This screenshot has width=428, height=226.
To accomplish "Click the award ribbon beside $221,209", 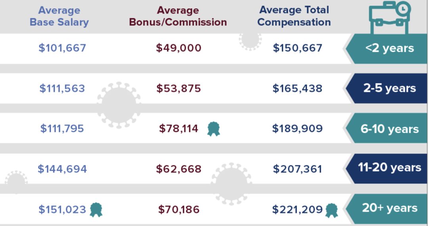I will tap(331, 210).
